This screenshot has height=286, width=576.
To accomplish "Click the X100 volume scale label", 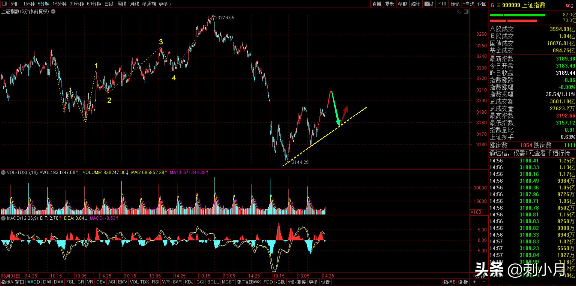I will pyautogui.click(x=476, y=212).
